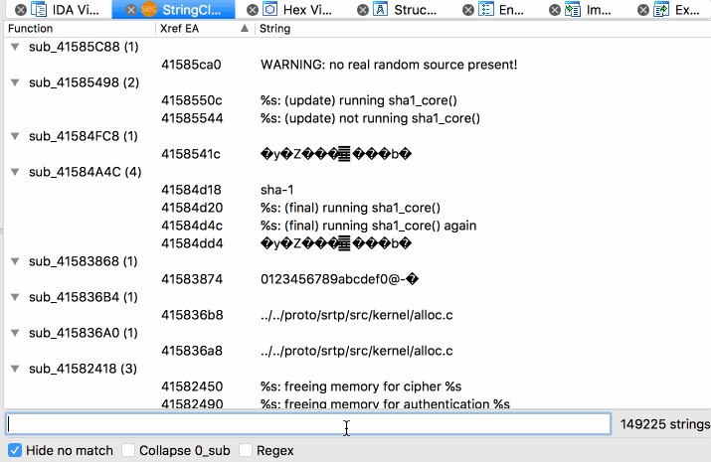Select alloc.c string at 415836a8
Viewport: 711px width, 462px height.
click(x=356, y=351)
